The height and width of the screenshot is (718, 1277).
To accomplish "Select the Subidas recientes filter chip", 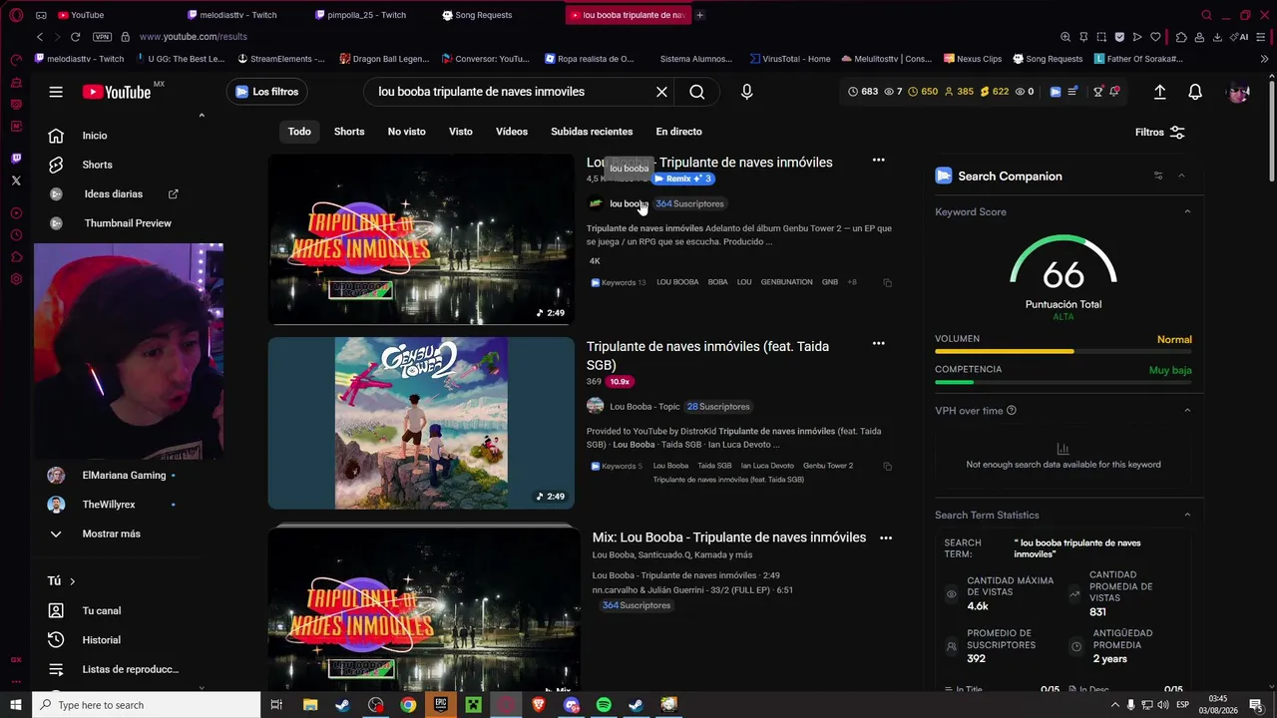I will click(592, 132).
